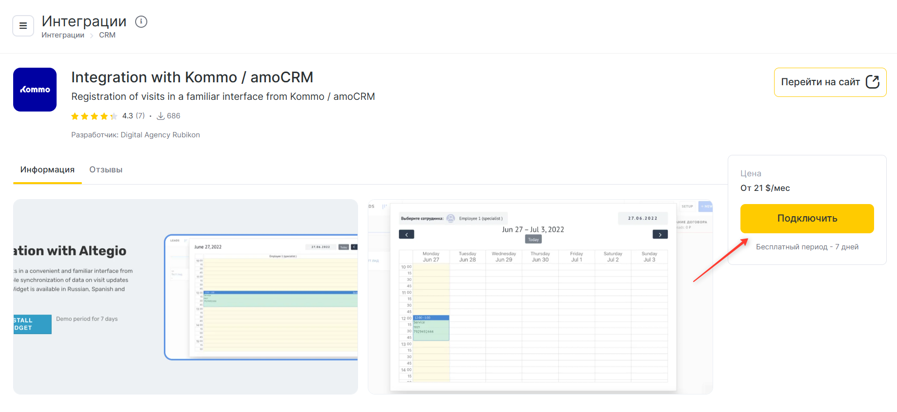Open the CRM breadcrumb link
Screen dimensions: 897x412
[107, 35]
